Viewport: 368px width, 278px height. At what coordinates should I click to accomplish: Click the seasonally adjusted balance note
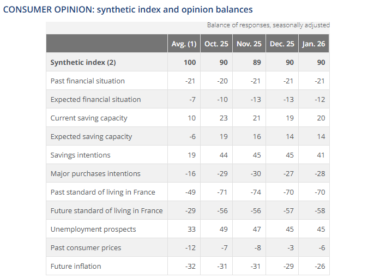pos(268,25)
